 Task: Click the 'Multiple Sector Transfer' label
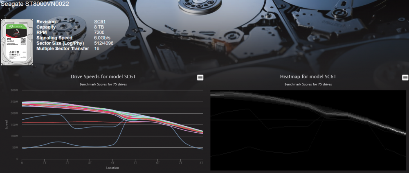pyautogui.click(x=63, y=48)
